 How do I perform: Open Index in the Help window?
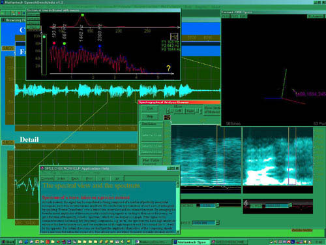[x=61, y=178]
